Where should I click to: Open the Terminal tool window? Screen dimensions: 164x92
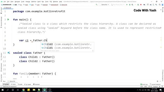tap(36, 84)
